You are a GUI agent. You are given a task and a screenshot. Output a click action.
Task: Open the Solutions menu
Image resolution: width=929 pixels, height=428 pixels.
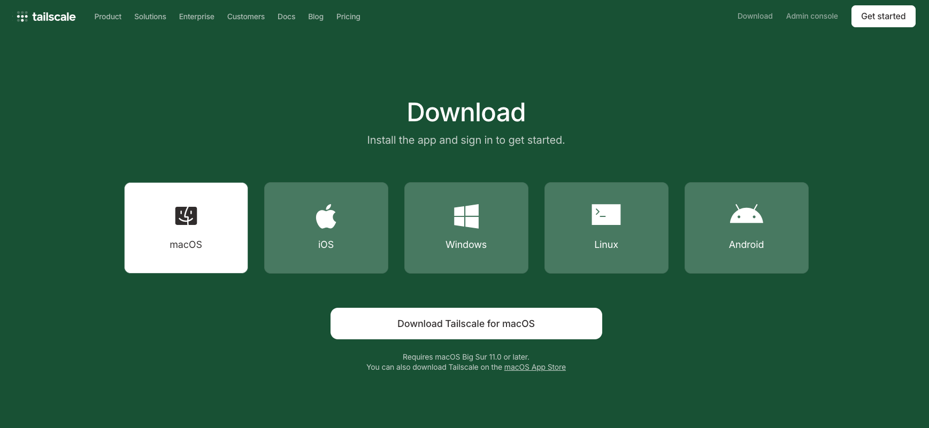tap(150, 17)
